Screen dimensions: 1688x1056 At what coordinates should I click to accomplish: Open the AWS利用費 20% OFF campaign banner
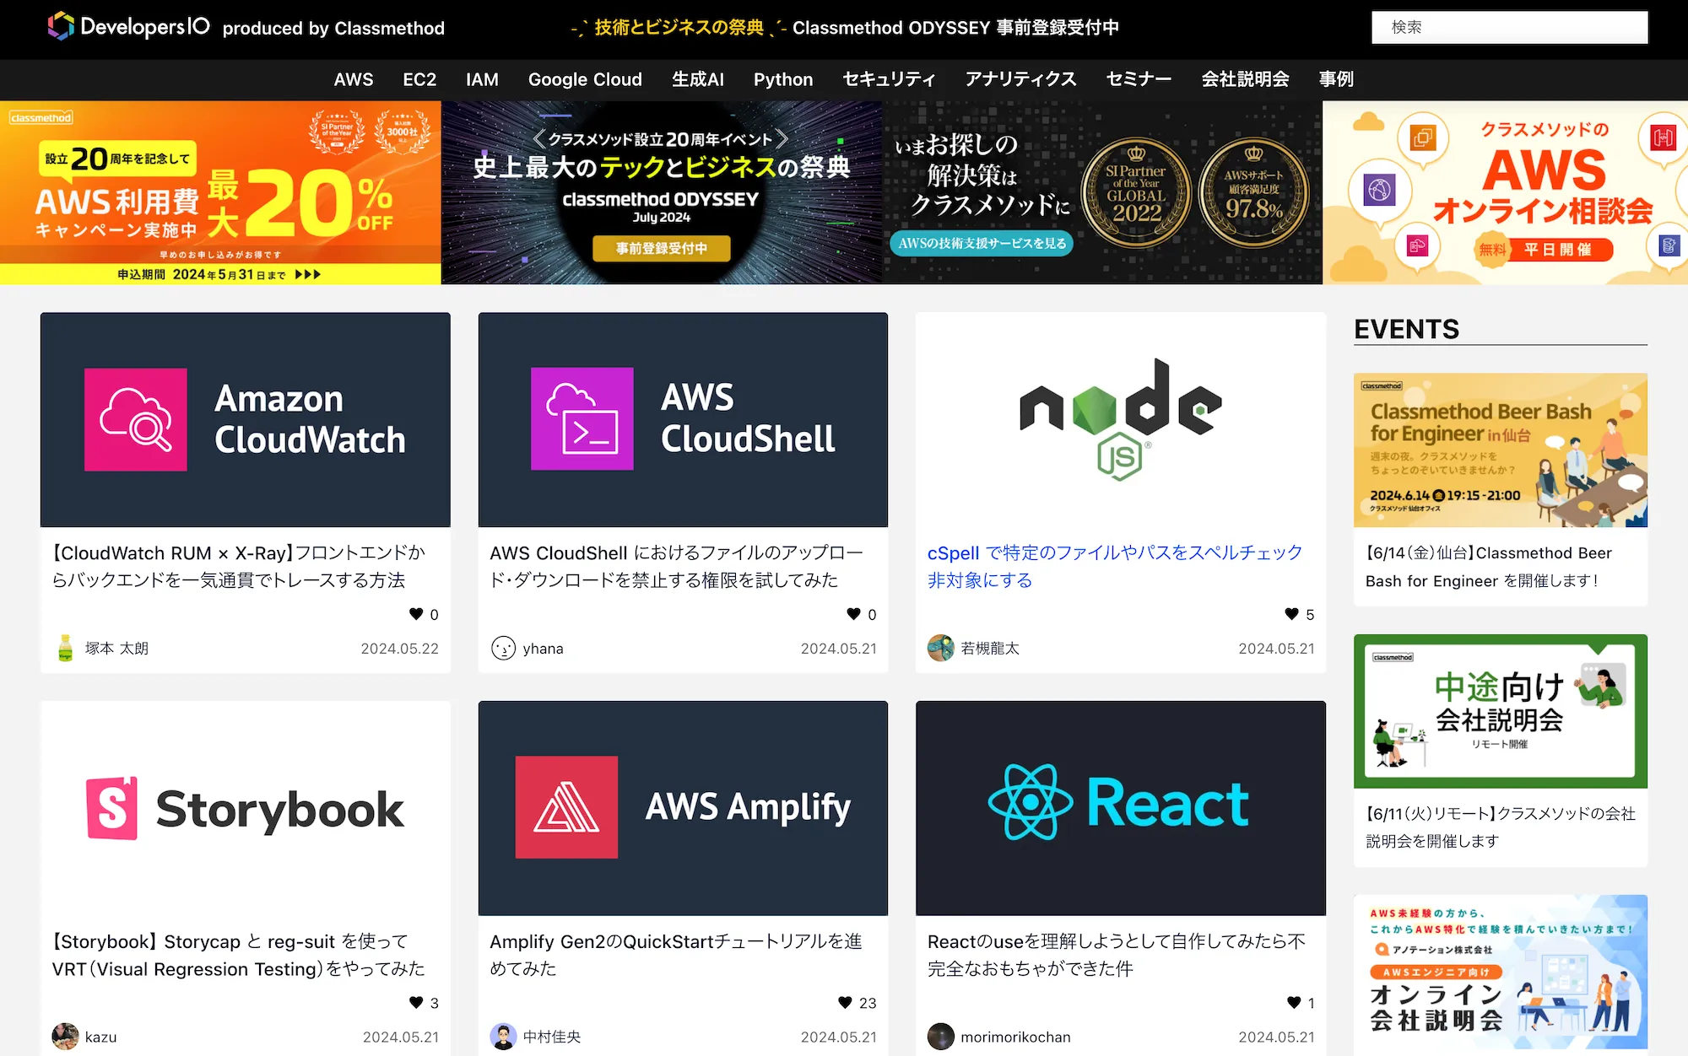(x=220, y=192)
